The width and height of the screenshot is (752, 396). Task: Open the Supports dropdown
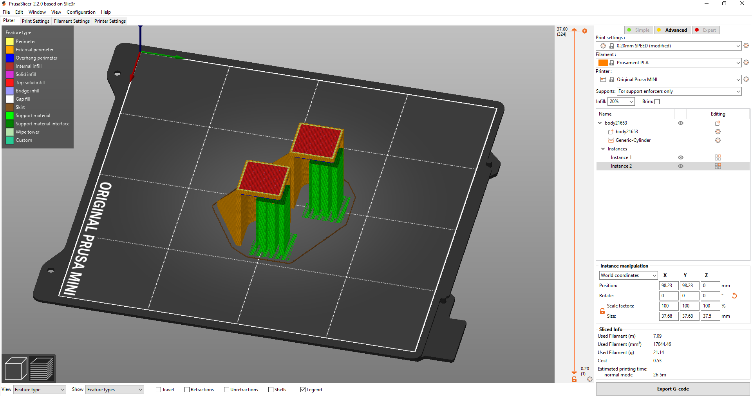679,91
